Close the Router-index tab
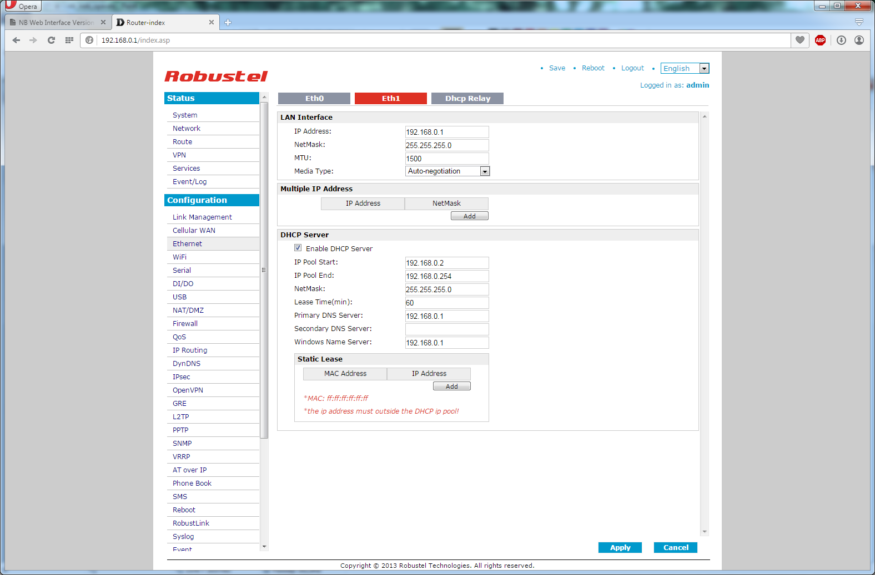The height and width of the screenshot is (575, 875). (211, 22)
